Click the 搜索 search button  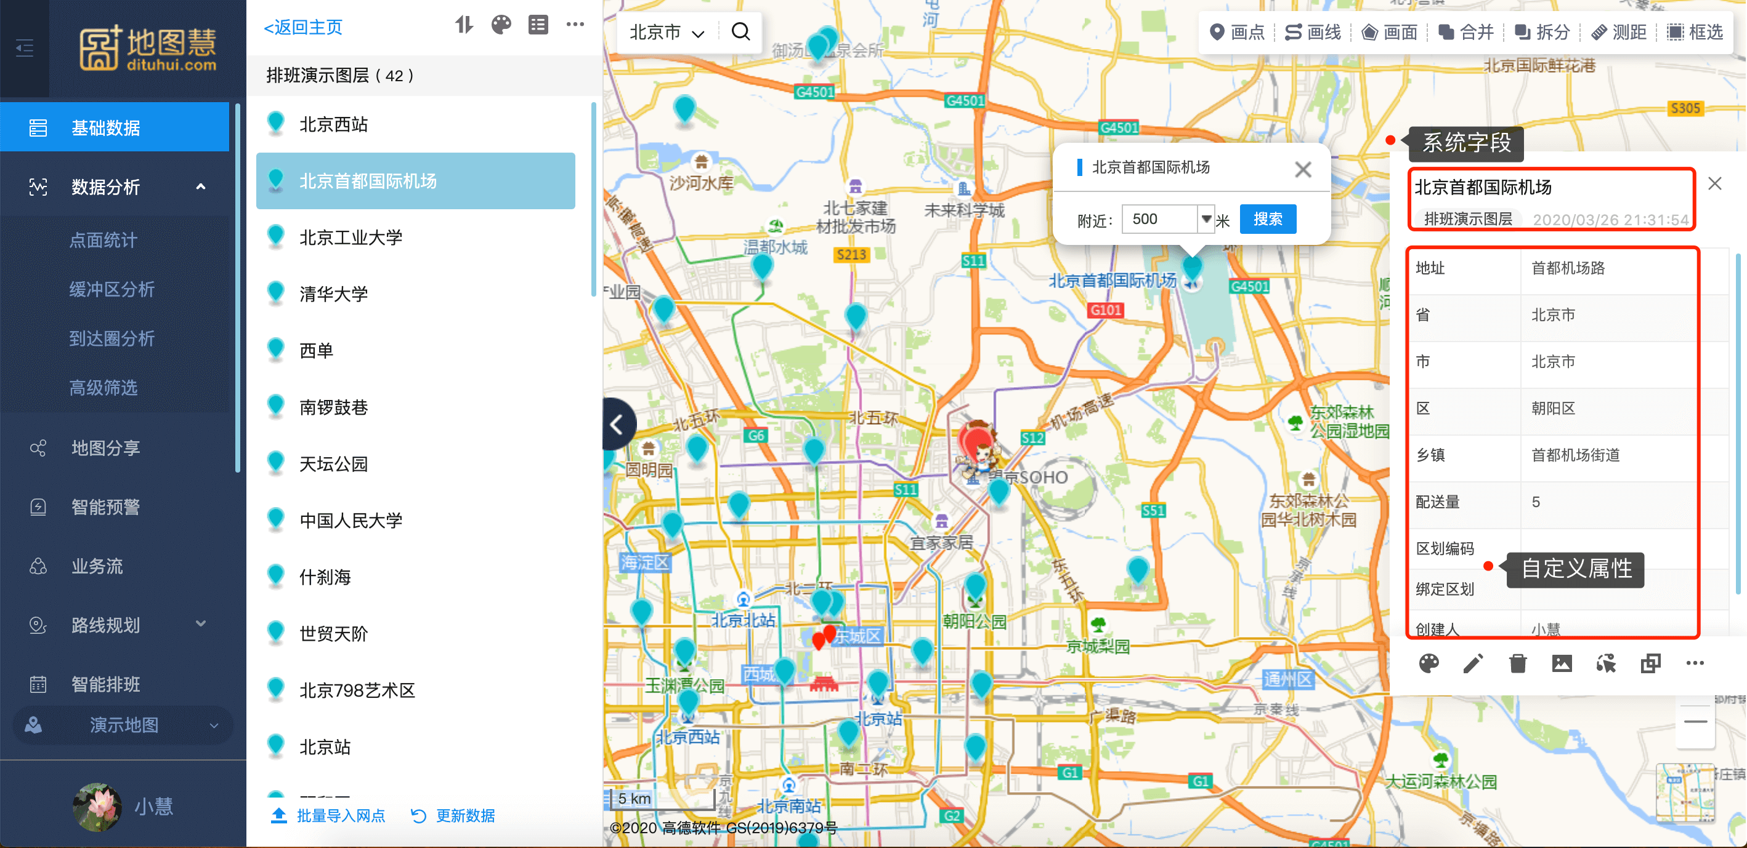(1268, 219)
